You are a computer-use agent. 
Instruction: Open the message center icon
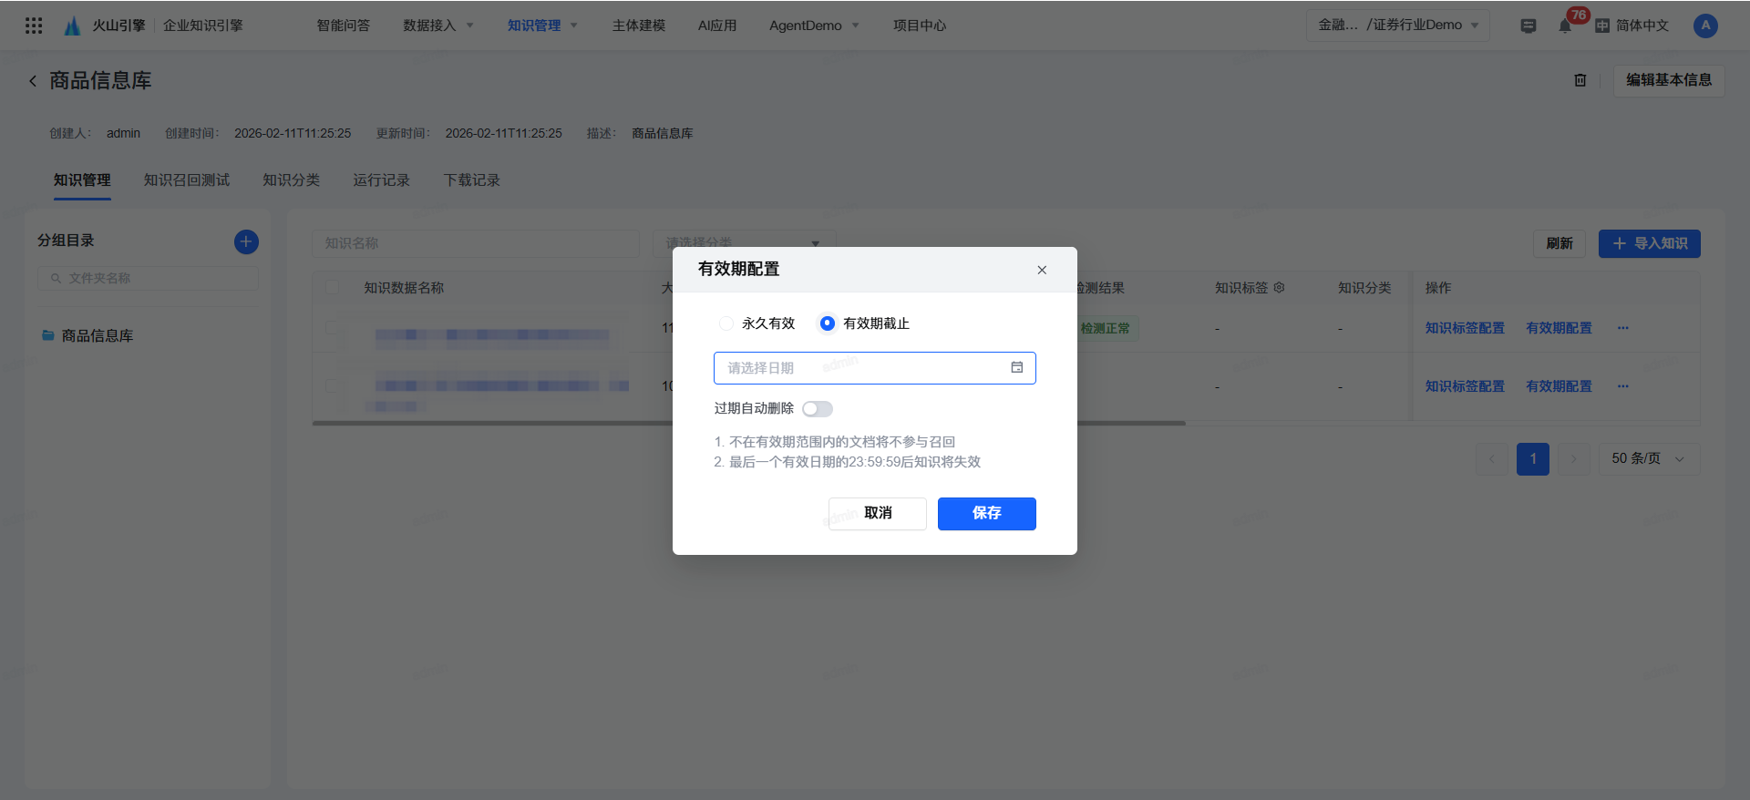click(1529, 26)
